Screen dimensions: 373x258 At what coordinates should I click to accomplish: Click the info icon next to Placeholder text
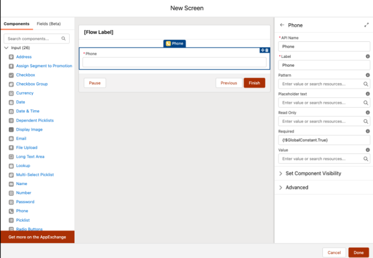[x=367, y=94]
